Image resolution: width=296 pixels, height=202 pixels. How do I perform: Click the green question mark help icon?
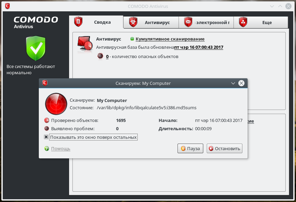click(47, 148)
